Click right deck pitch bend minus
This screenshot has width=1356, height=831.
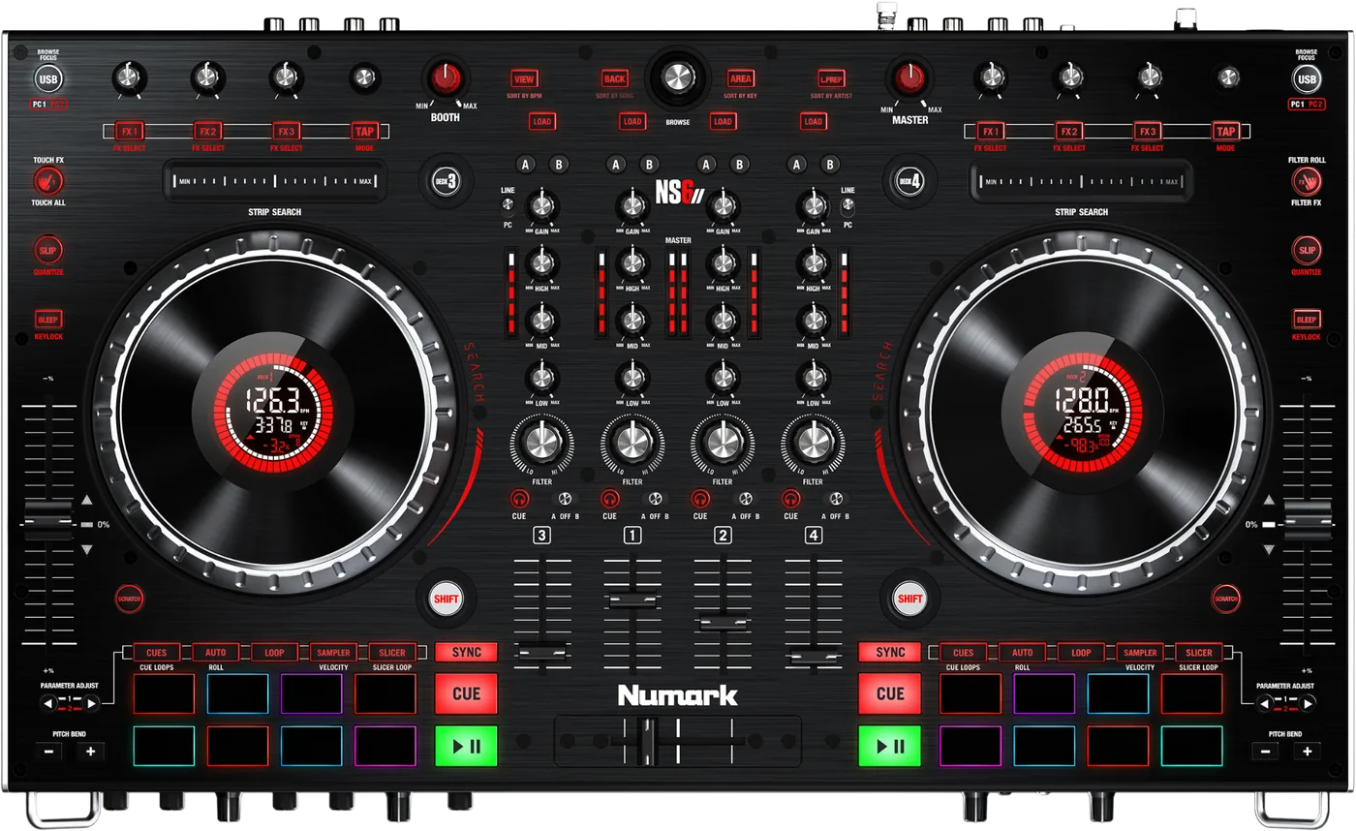click(x=1265, y=751)
